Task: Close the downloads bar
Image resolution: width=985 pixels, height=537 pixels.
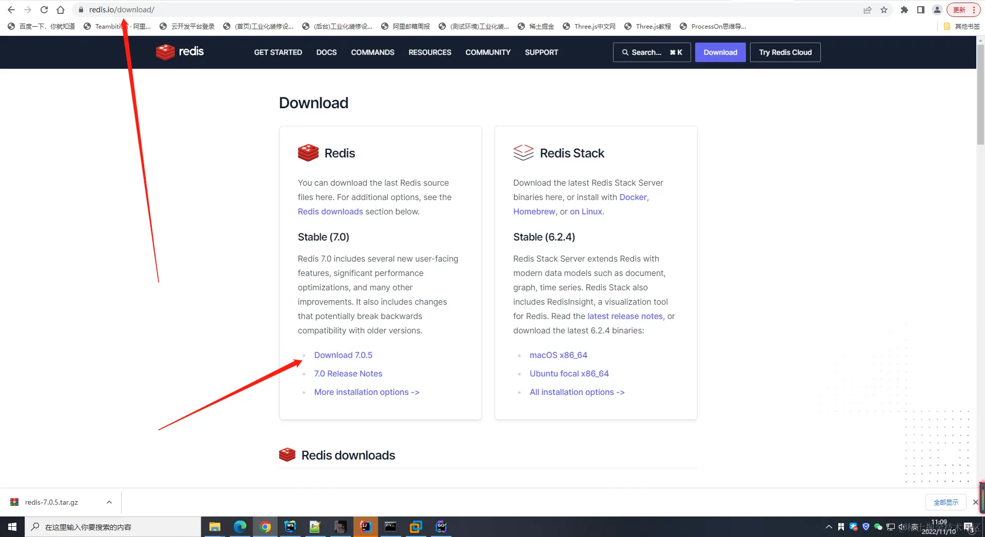Action: (975, 502)
